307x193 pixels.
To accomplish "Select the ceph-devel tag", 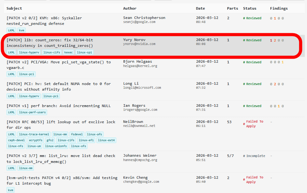I will tap(16, 140).
